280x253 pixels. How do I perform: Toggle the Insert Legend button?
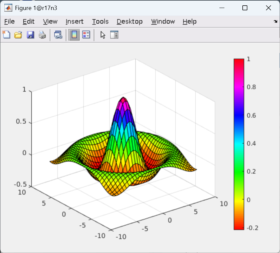86,35
